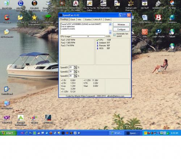The height and width of the screenshot is (159, 181).
Task: Select the My Computer desktop icon
Action: coord(7,103)
